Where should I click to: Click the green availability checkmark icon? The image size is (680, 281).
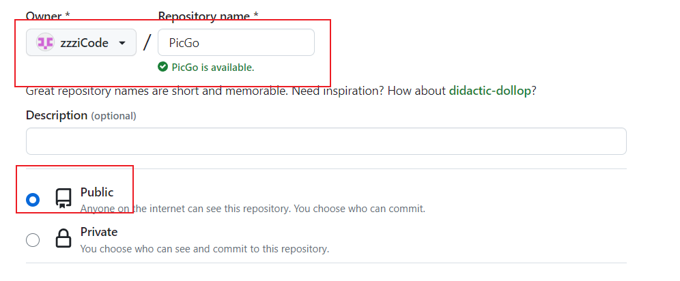pos(162,67)
